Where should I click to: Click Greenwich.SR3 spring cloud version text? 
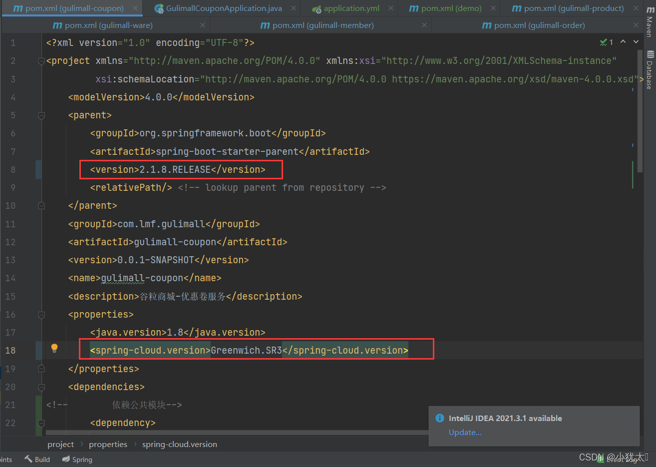(246, 351)
